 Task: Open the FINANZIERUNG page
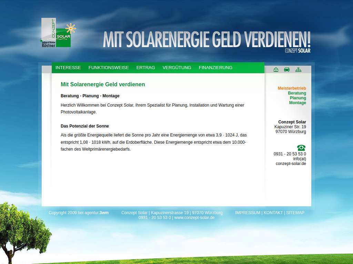pos(215,68)
